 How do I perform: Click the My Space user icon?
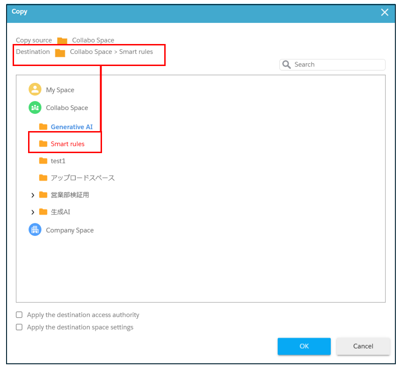click(x=35, y=89)
